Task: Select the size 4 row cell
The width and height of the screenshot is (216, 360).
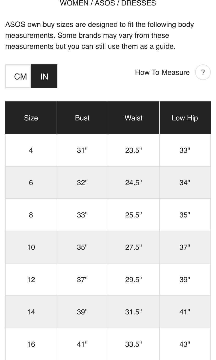Action: [31, 150]
